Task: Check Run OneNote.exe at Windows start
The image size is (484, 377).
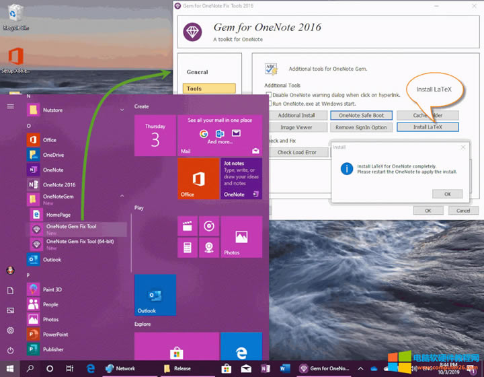Action: click(x=270, y=103)
